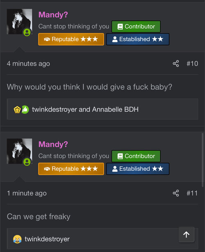Click the gold star reaction icon on post #10
The width and height of the screenshot is (205, 252).
(x=17, y=110)
